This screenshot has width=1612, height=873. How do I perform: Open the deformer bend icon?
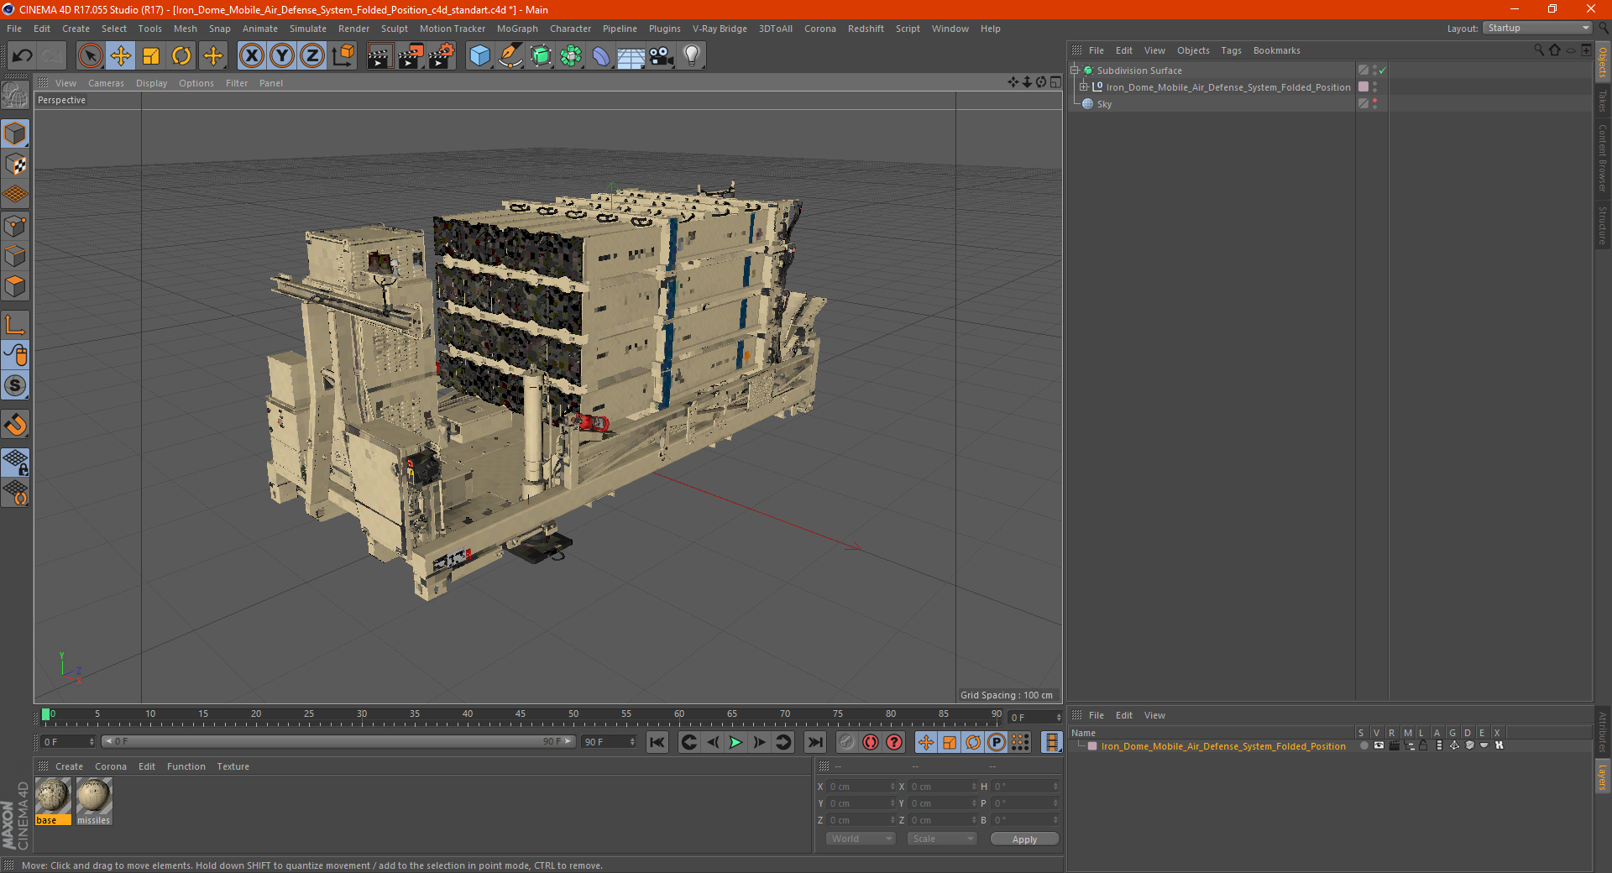[x=601, y=56]
